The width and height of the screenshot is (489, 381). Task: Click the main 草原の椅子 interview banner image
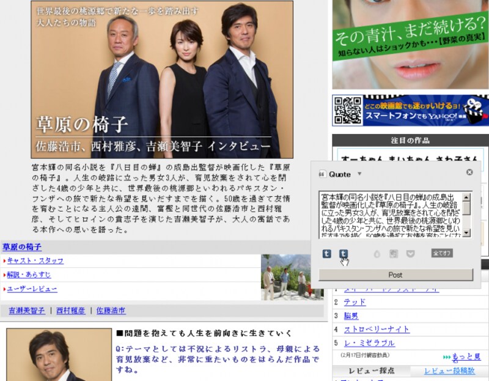pyautogui.click(x=162, y=80)
